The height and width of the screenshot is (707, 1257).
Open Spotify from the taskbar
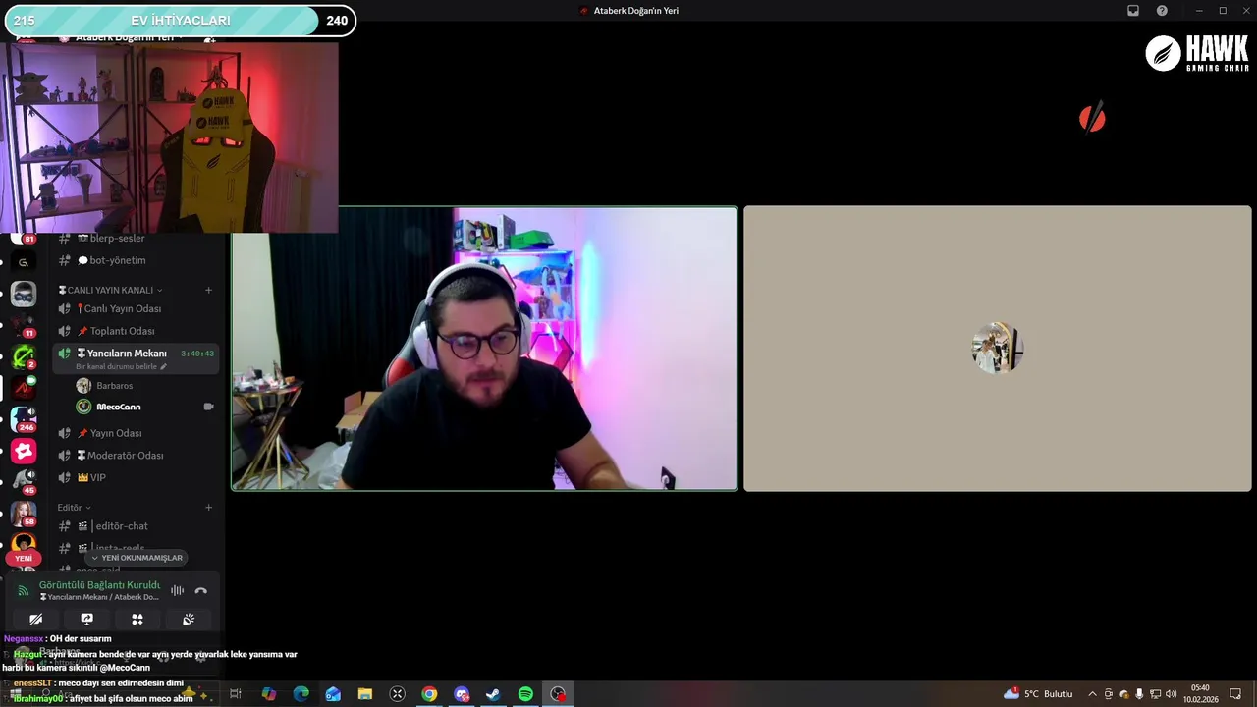[x=525, y=694]
